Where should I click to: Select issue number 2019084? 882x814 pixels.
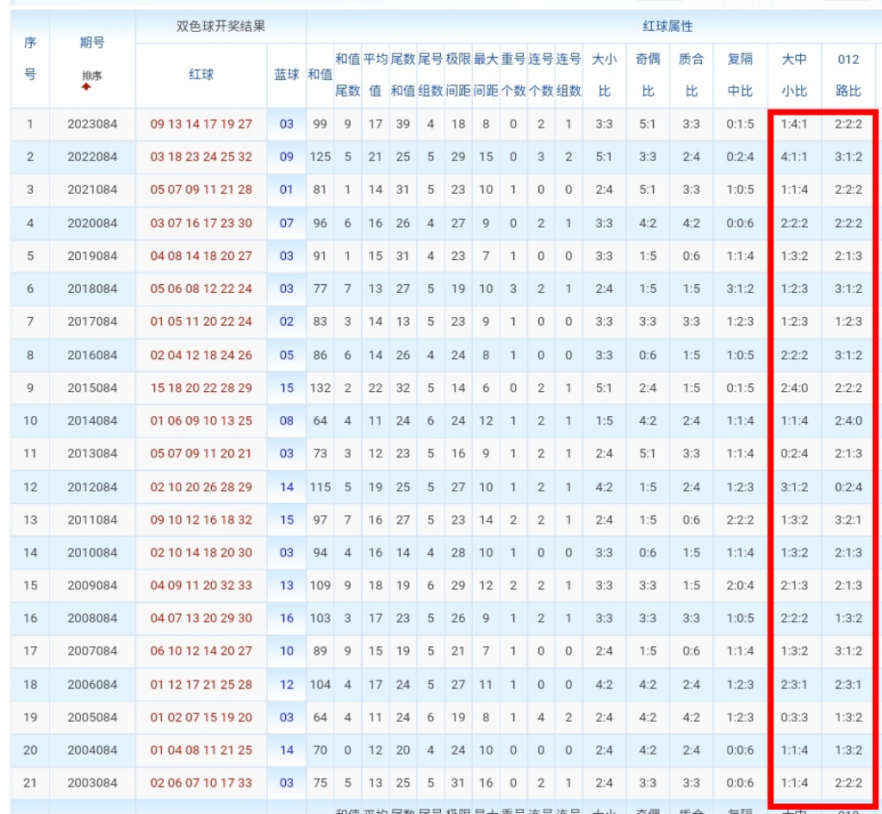click(92, 256)
